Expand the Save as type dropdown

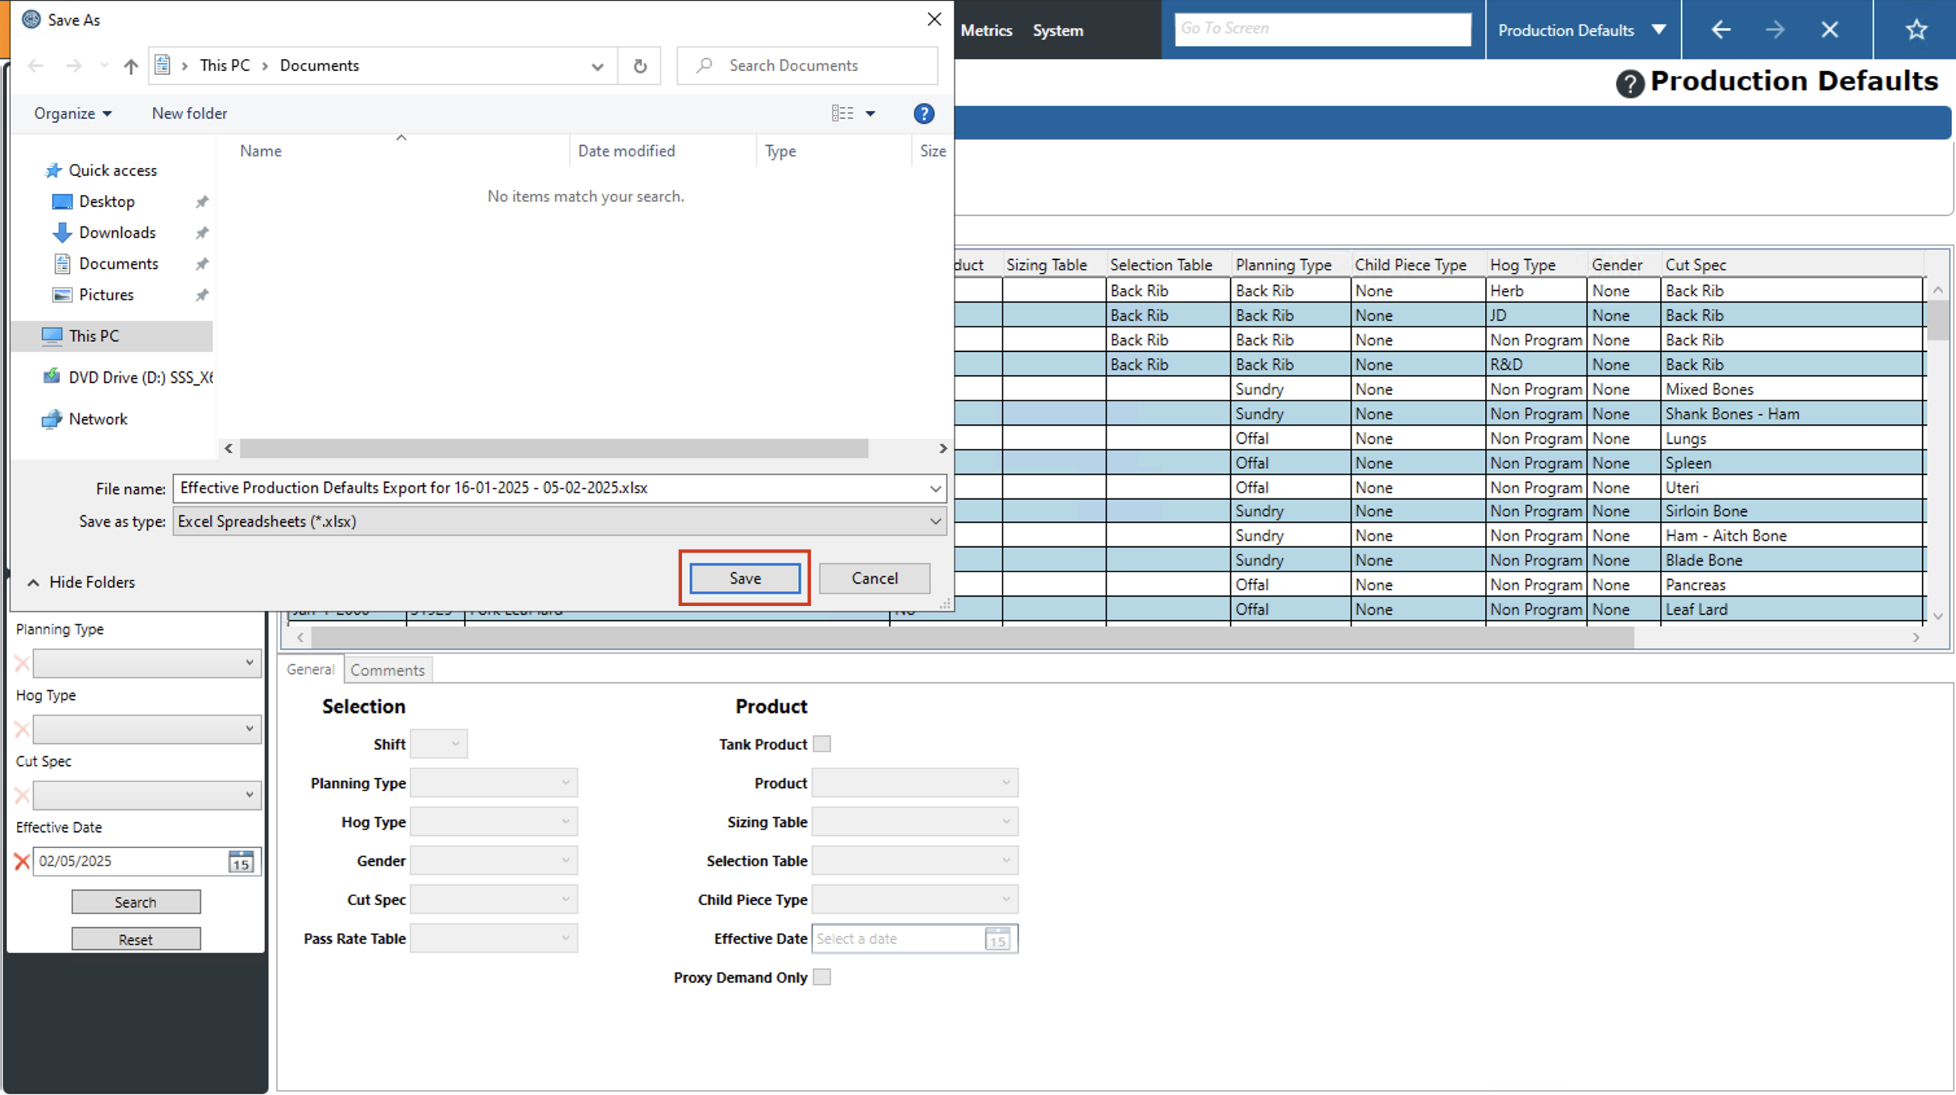(x=935, y=522)
